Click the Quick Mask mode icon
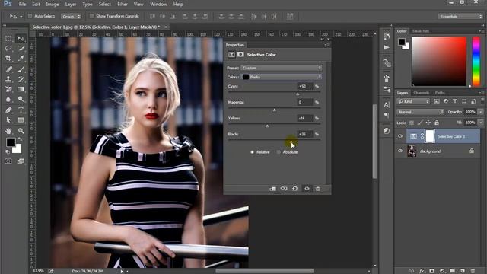Screen dimensions: 487x274 pyautogui.click(x=8, y=161)
